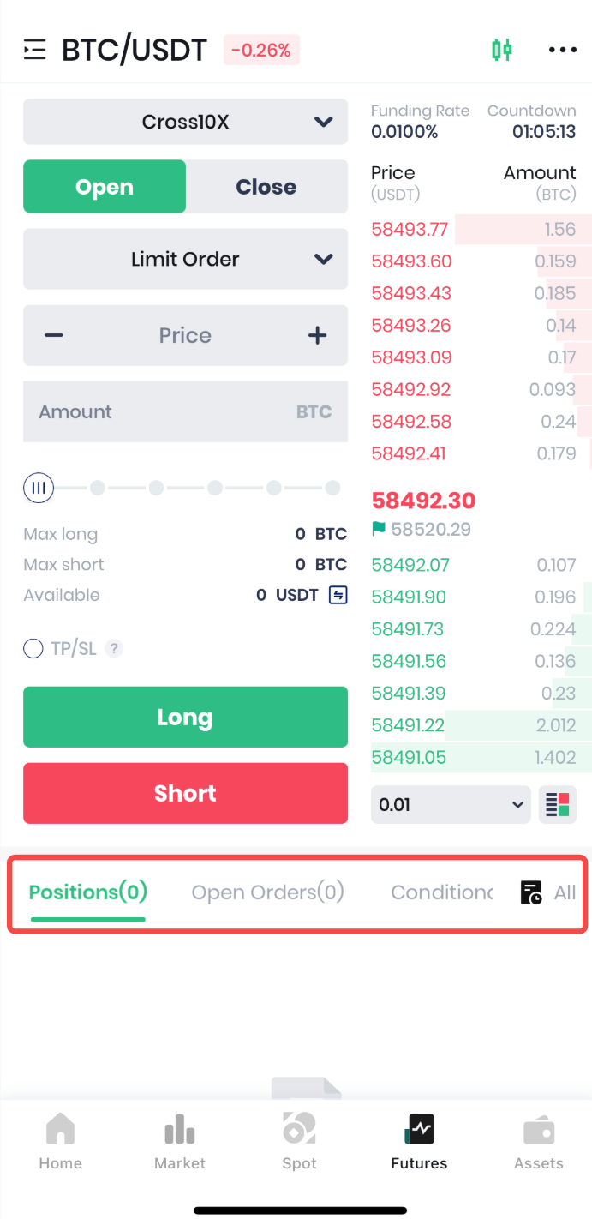The image size is (592, 1219).
Task: Open the Limit Order type dropdown
Action: point(185,259)
